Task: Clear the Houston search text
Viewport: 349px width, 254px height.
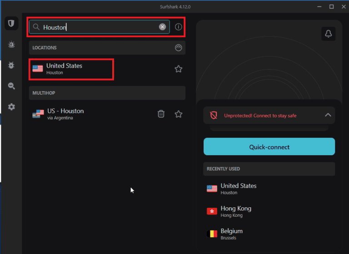Action: (x=162, y=27)
